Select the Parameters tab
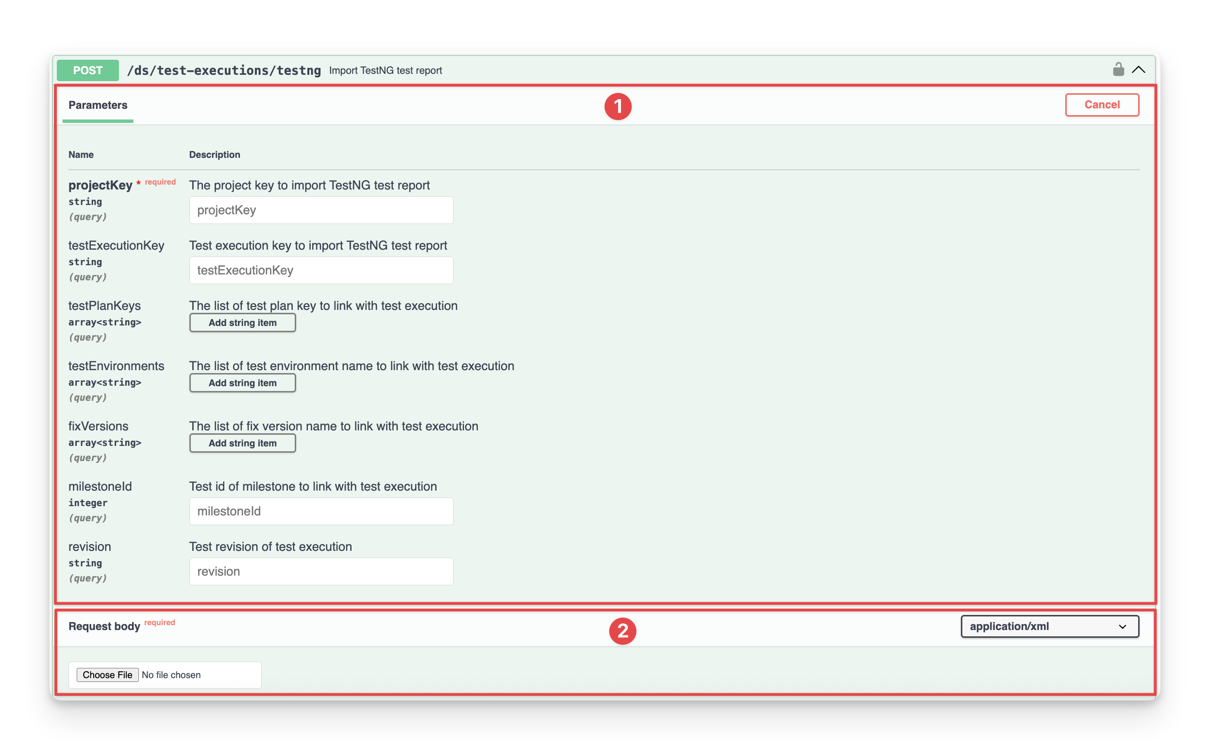The height and width of the screenshot is (750, 1210). 98,105
